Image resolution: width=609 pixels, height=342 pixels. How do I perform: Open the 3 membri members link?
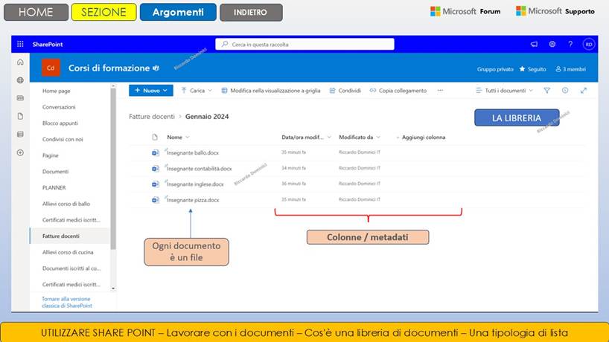tap(570, 69)
